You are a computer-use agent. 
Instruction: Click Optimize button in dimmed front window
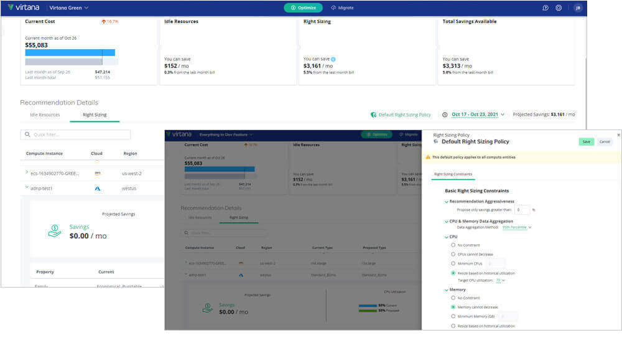coord(376,134)
